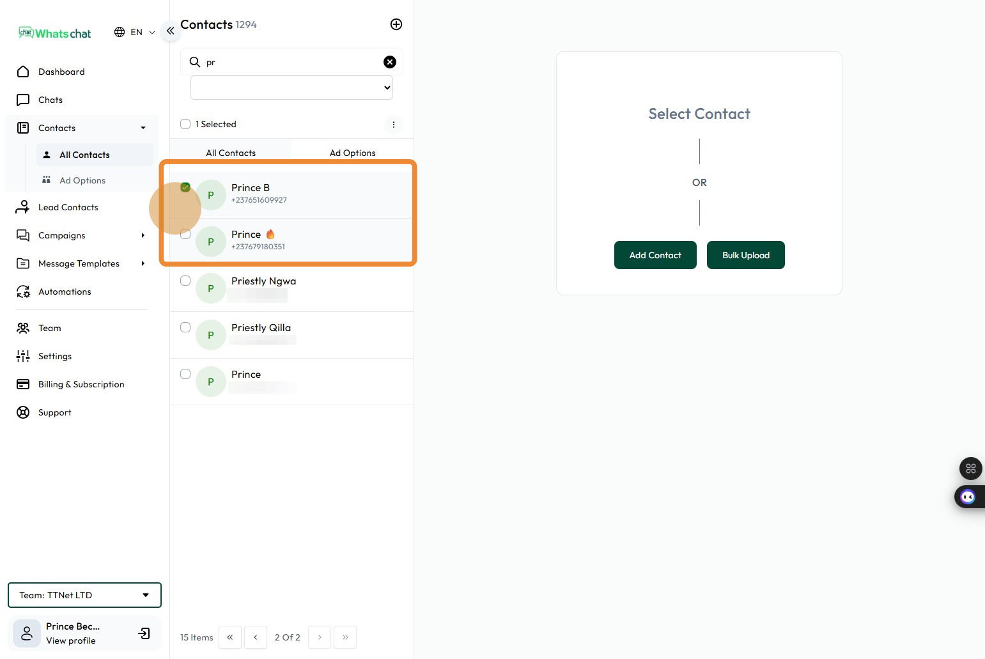
Task: Uncheck the Prince B contact checkbox
Action: coord(185,187)
